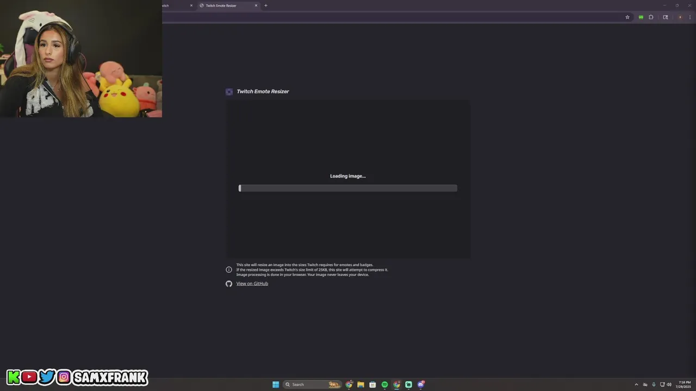
Task: Click the YouTube logo in overlay
Action: point(29,377)
